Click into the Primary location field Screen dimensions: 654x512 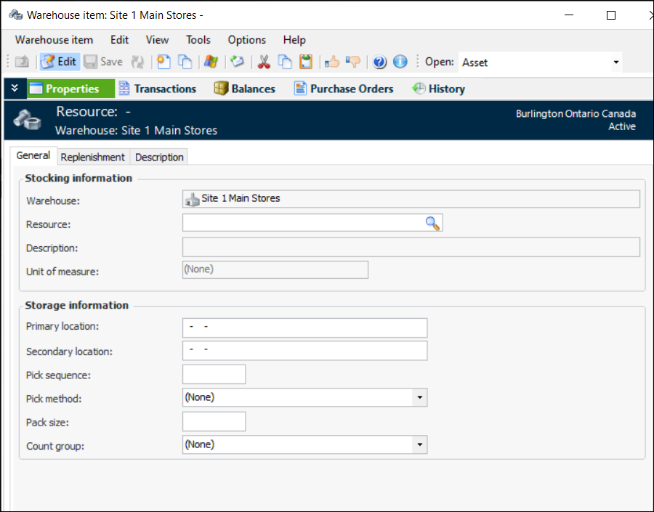pos(304,328)
